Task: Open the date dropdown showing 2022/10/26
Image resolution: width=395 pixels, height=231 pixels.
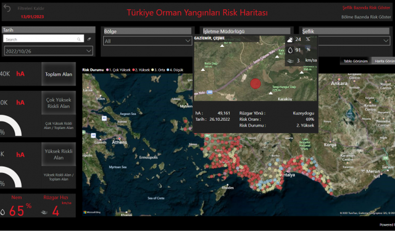Action: (48, 51)
